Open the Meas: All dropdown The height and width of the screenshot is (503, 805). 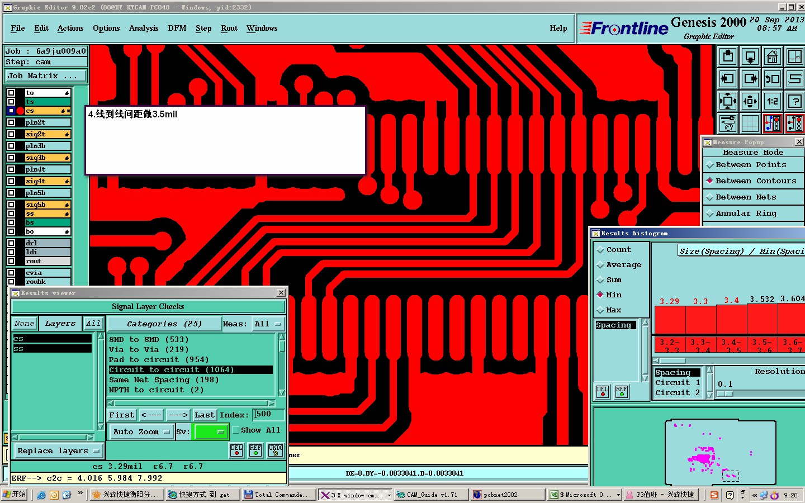268,324
